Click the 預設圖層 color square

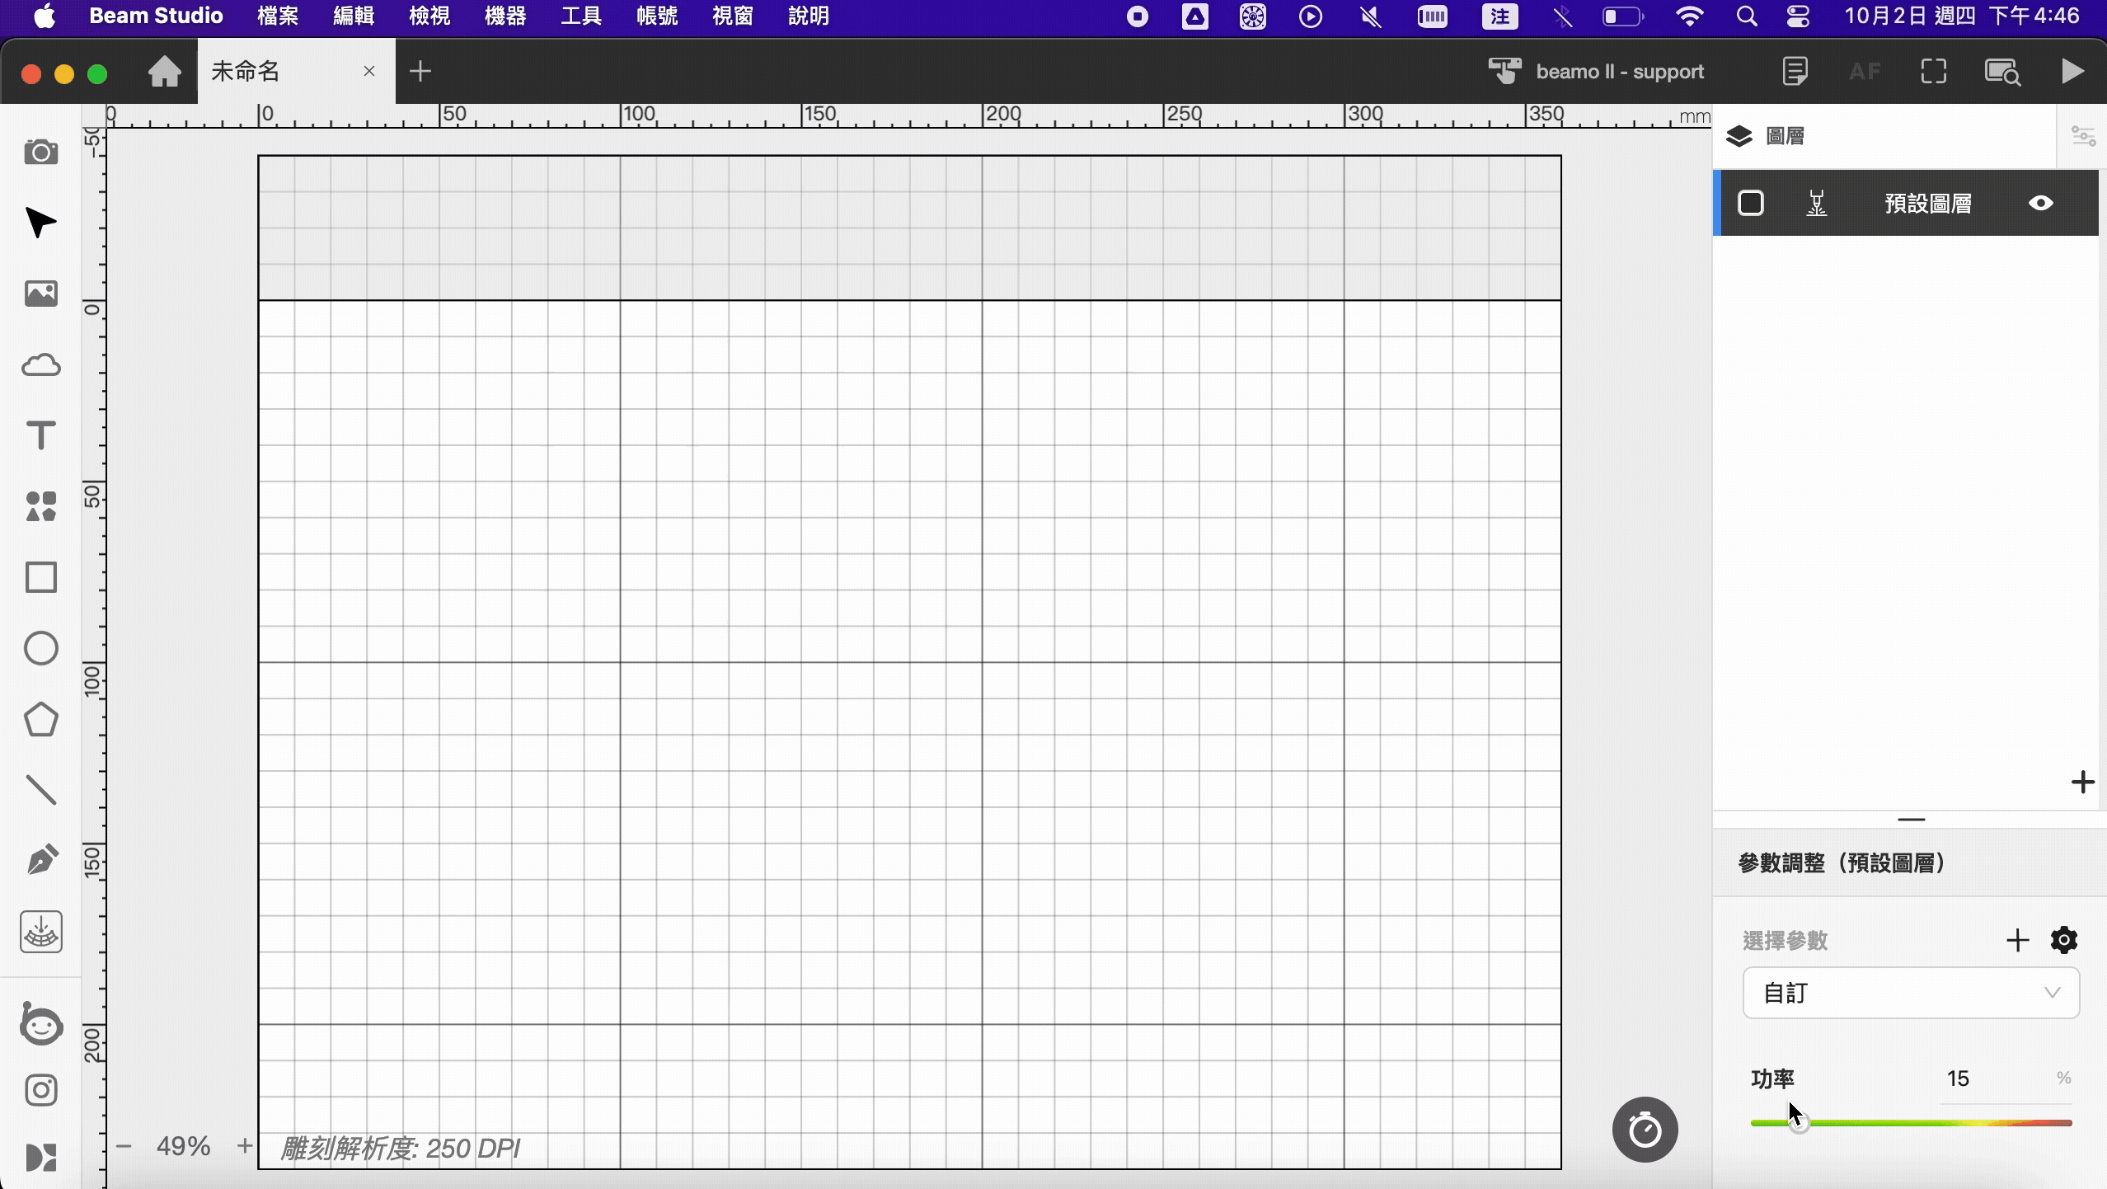click(x=1750, y=203)
